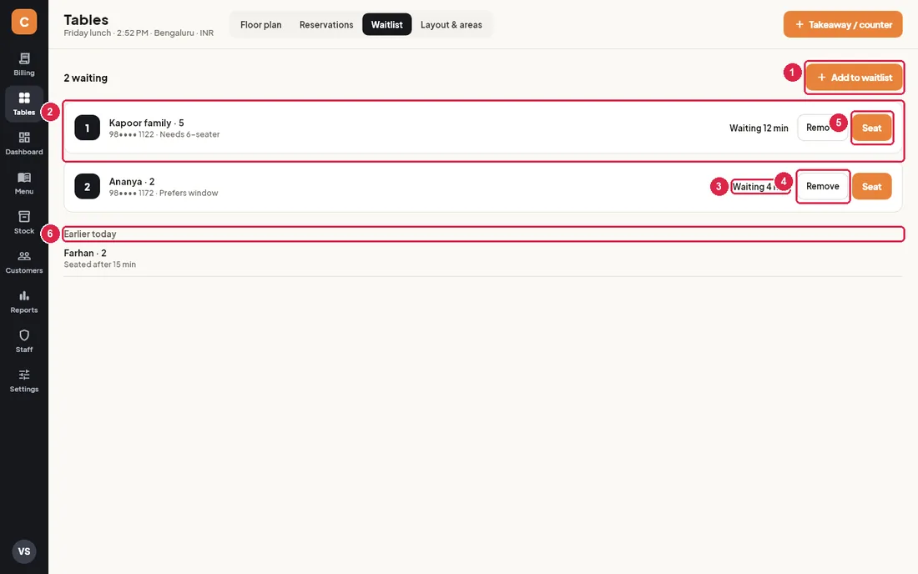This screenshot has height=574, width=918.
Task: View Reports bar chart icon
Action: point(24,295)
